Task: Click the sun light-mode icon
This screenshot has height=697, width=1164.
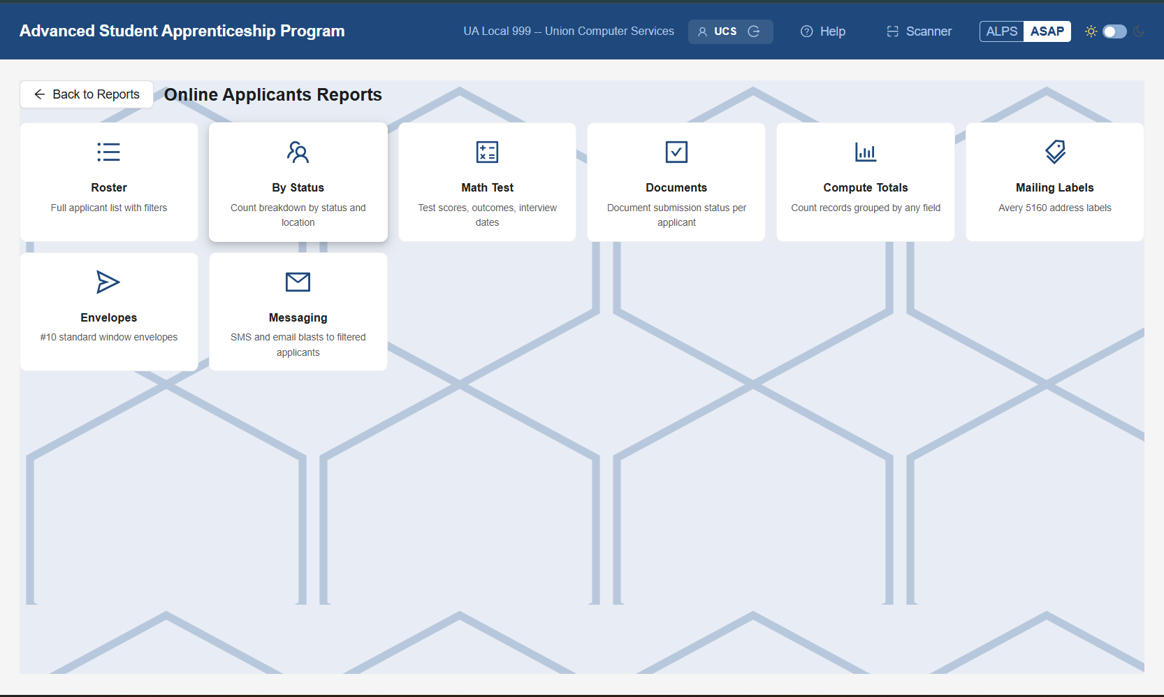Action: tap(1091, 31)
